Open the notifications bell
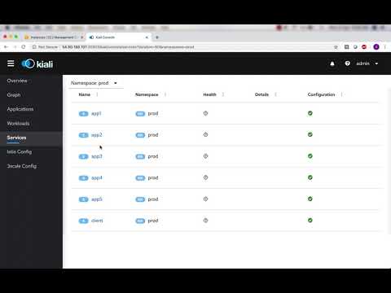 click(x=332, y=63)
